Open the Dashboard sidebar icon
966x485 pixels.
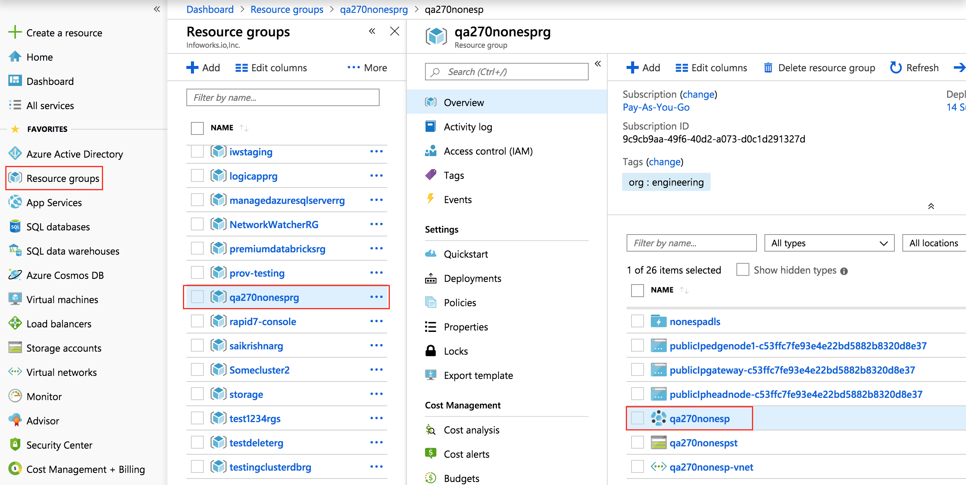tap(15, 81)
